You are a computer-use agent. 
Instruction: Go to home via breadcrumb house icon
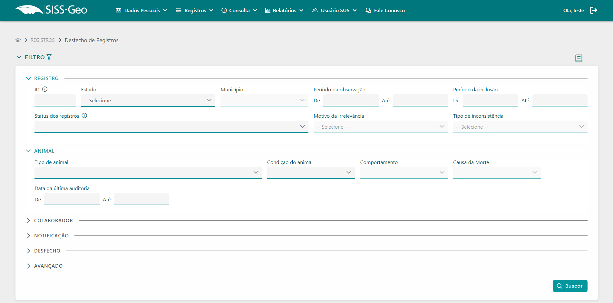coord(18,40)
